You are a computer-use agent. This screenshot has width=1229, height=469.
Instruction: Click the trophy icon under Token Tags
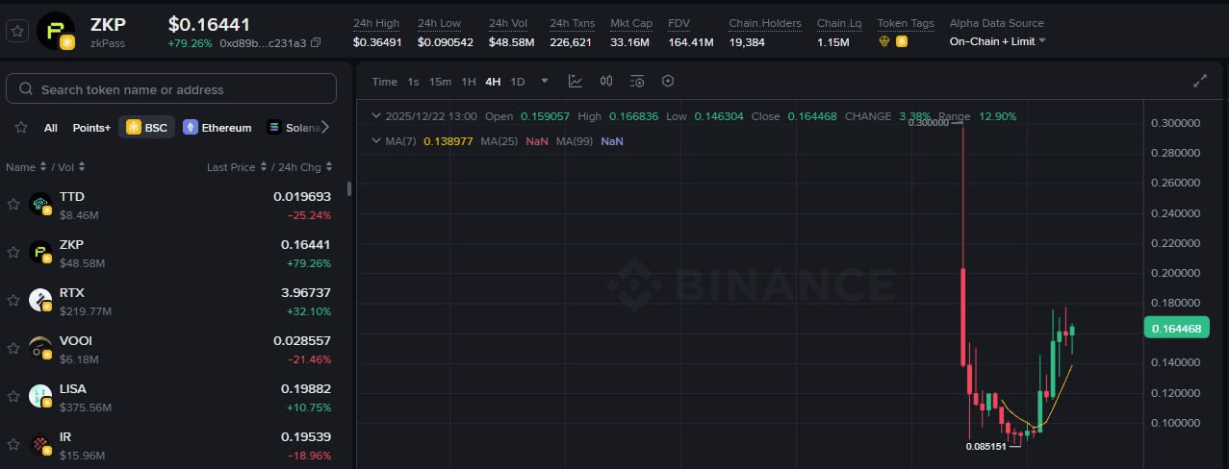point(884,41)
